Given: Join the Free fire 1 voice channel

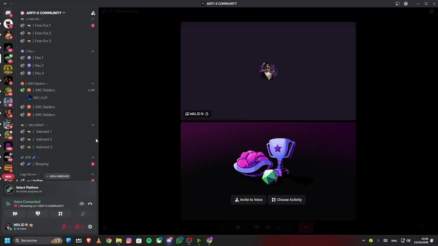Looking at the screenshot, I should coord(57,25).
